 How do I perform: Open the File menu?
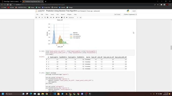37,14
